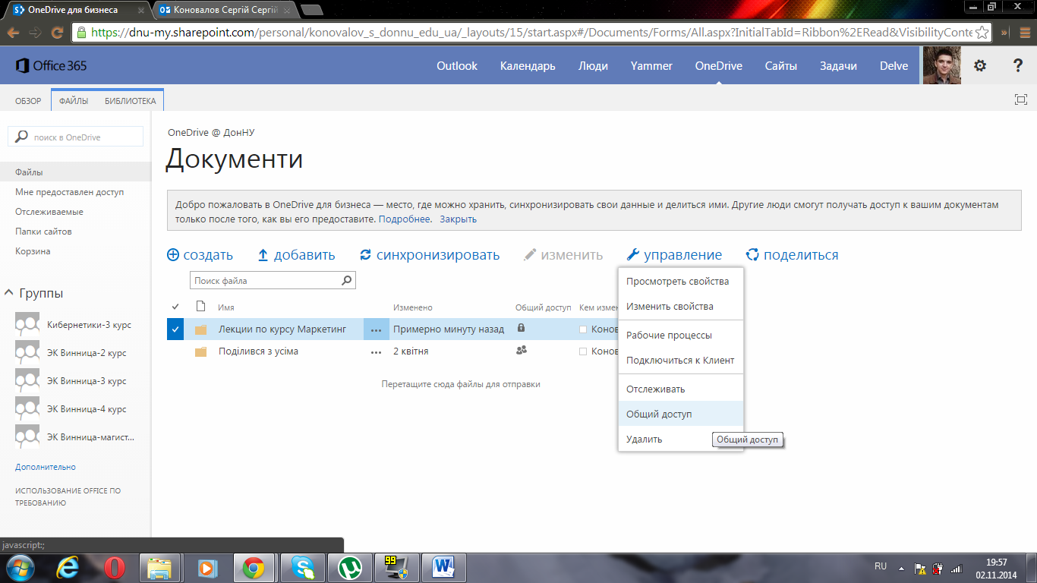Go to Outlook in top navigation
This screenshot has width=1037, height=583.
point(457,66)
